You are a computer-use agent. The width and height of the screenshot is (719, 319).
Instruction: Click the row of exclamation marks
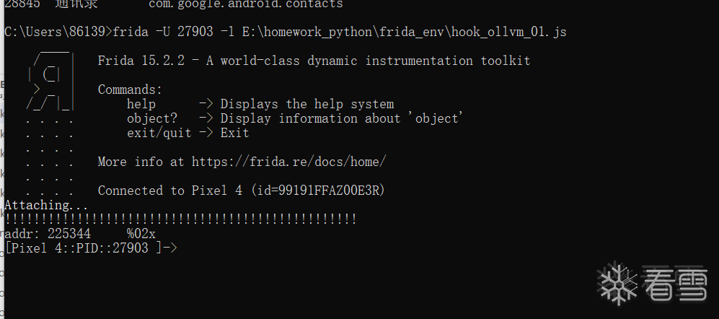click(180, 219)
